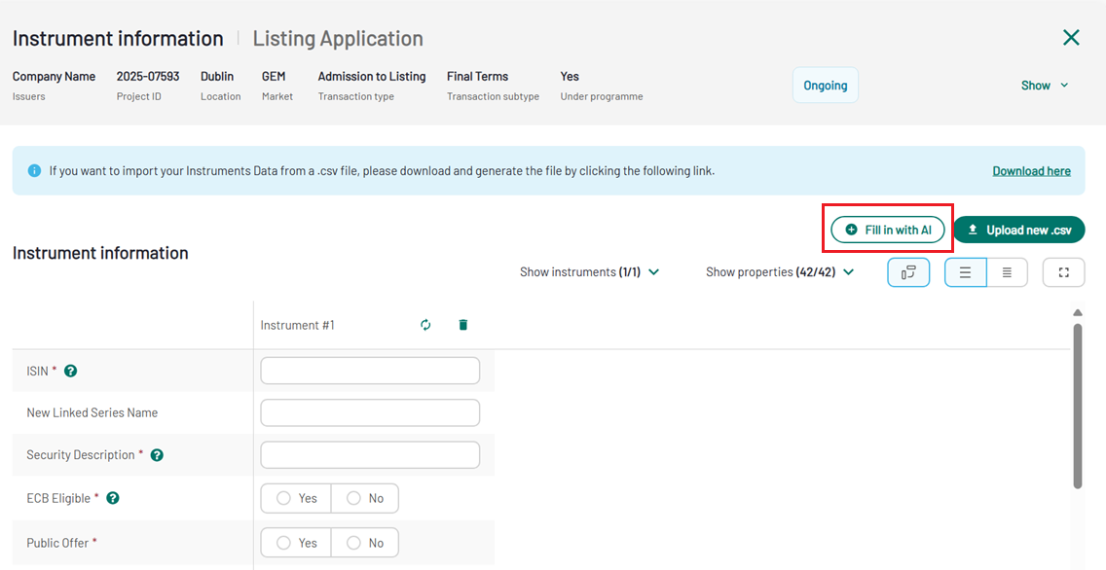Viewport: 1106px width, 570px height.
Task: Enter fullscreen with the expand icon
Action: click(x=1063, y=272)
